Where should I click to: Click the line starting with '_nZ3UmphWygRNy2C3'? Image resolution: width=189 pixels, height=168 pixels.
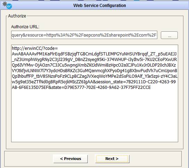click(x=94, y=60)
